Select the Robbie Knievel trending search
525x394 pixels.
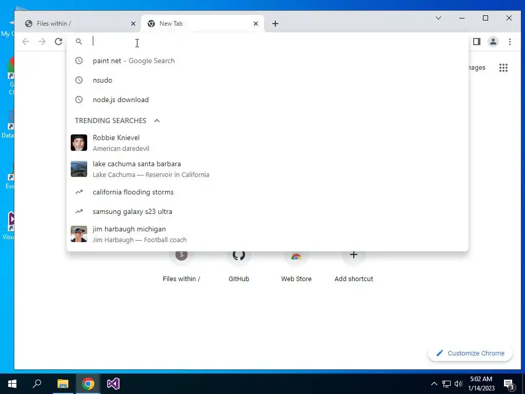coord(268,143)
